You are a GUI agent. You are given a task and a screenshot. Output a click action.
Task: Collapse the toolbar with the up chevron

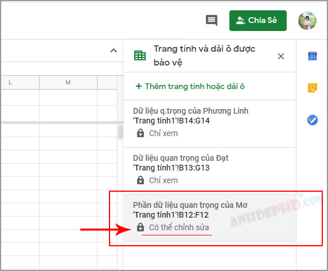[114, 51]
